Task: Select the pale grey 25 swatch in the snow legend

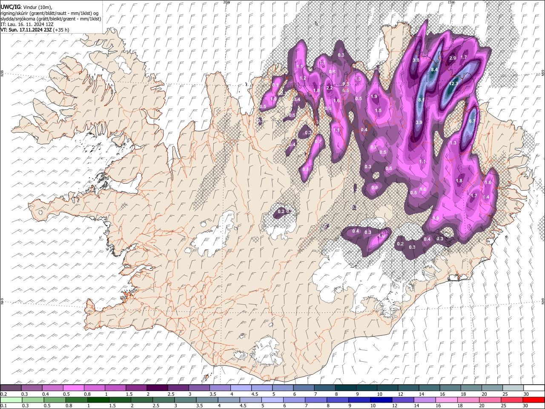Action: click(x=512, y=388)
